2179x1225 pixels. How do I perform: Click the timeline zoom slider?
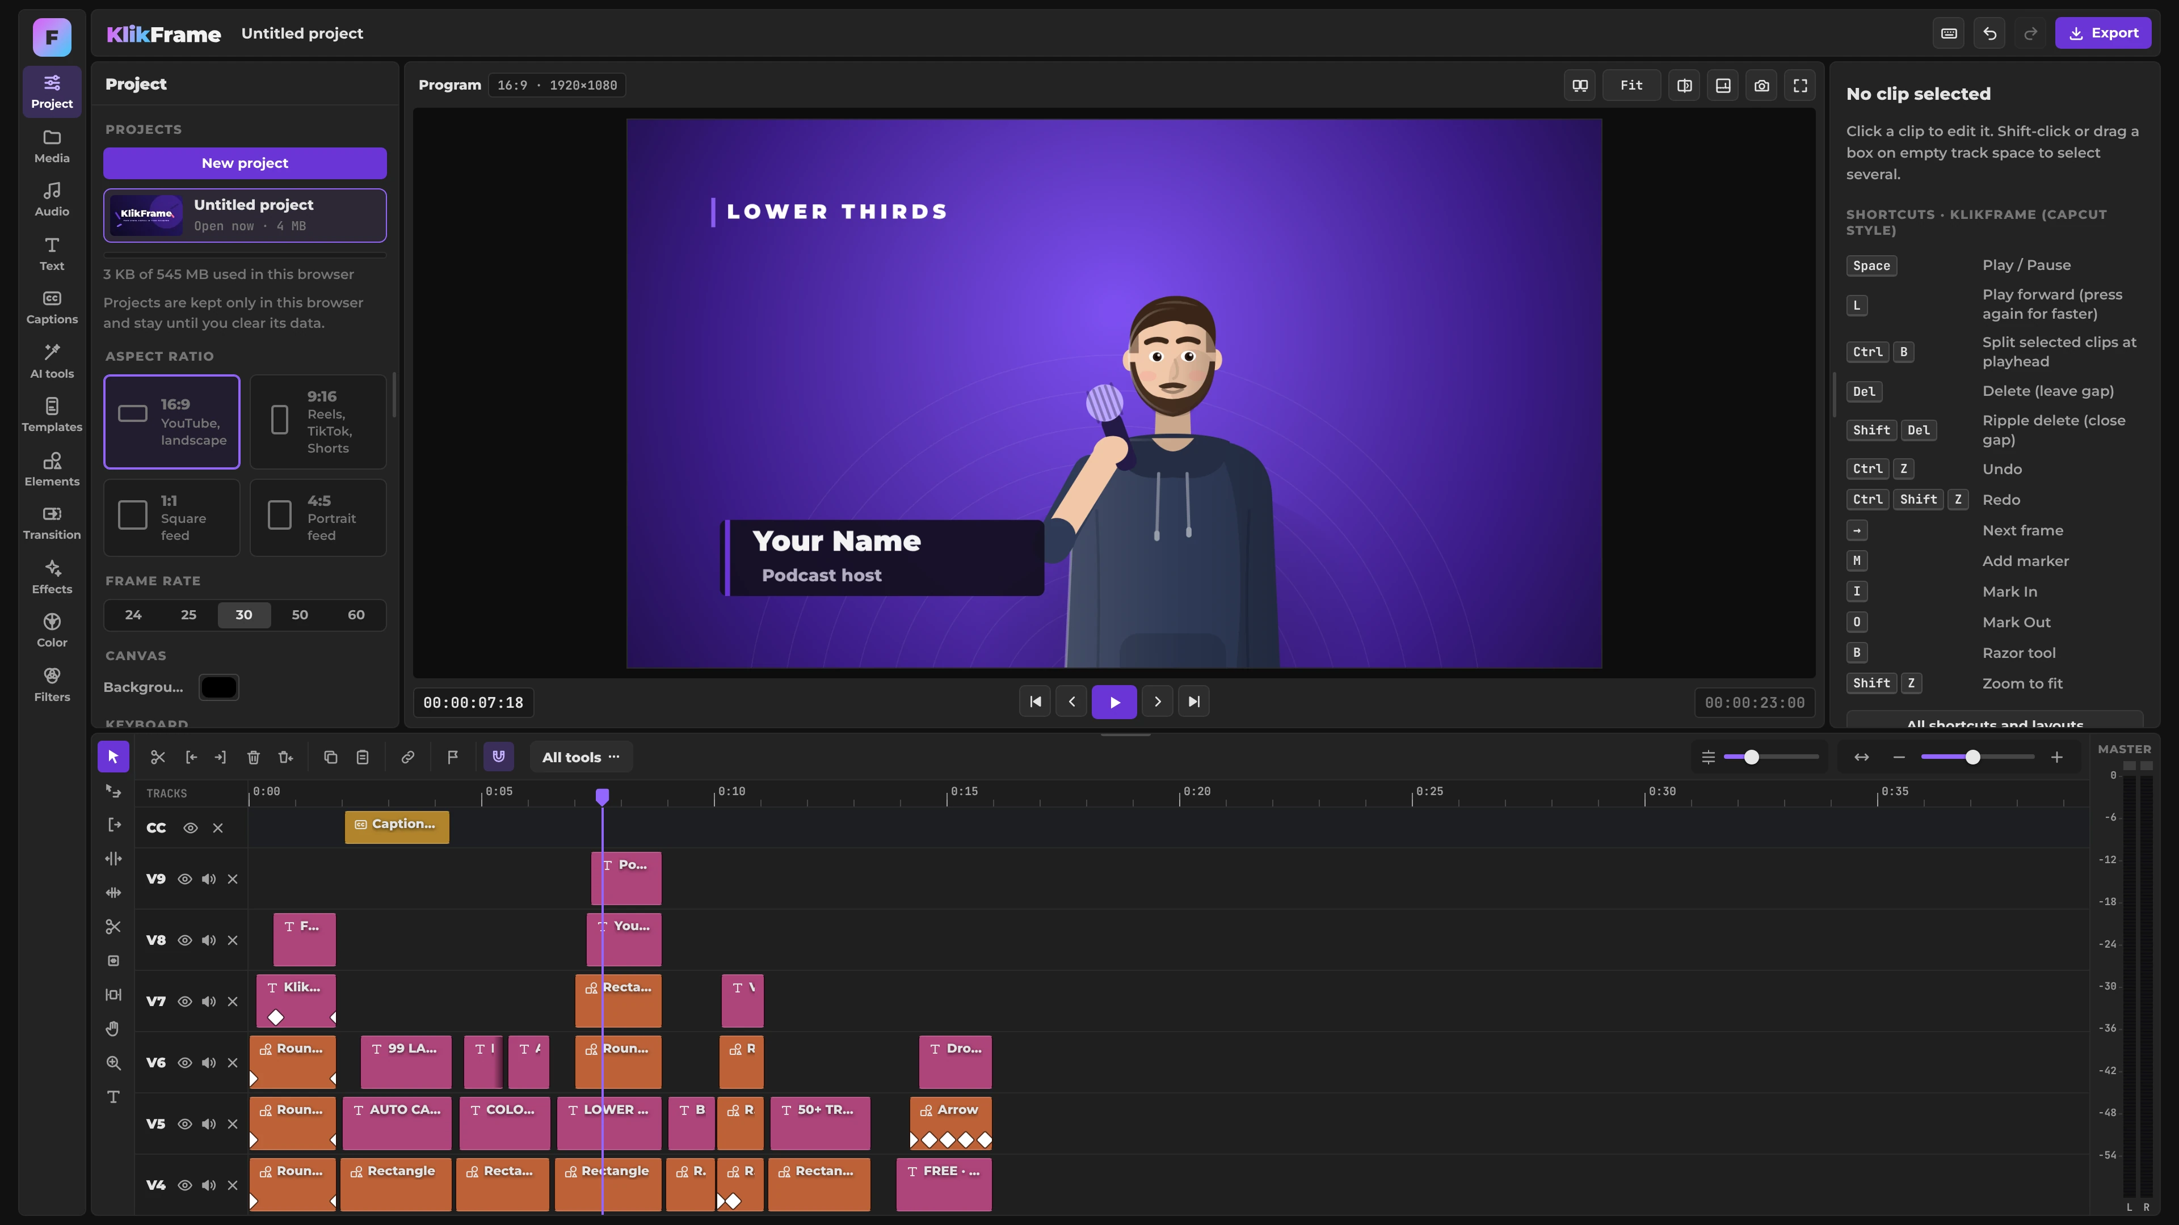1978,758
